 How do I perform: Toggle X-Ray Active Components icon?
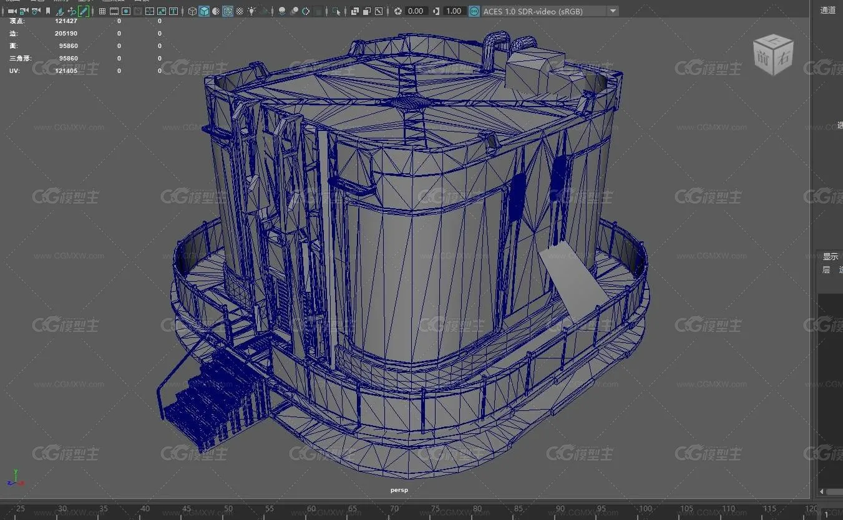tap(366, 11)
